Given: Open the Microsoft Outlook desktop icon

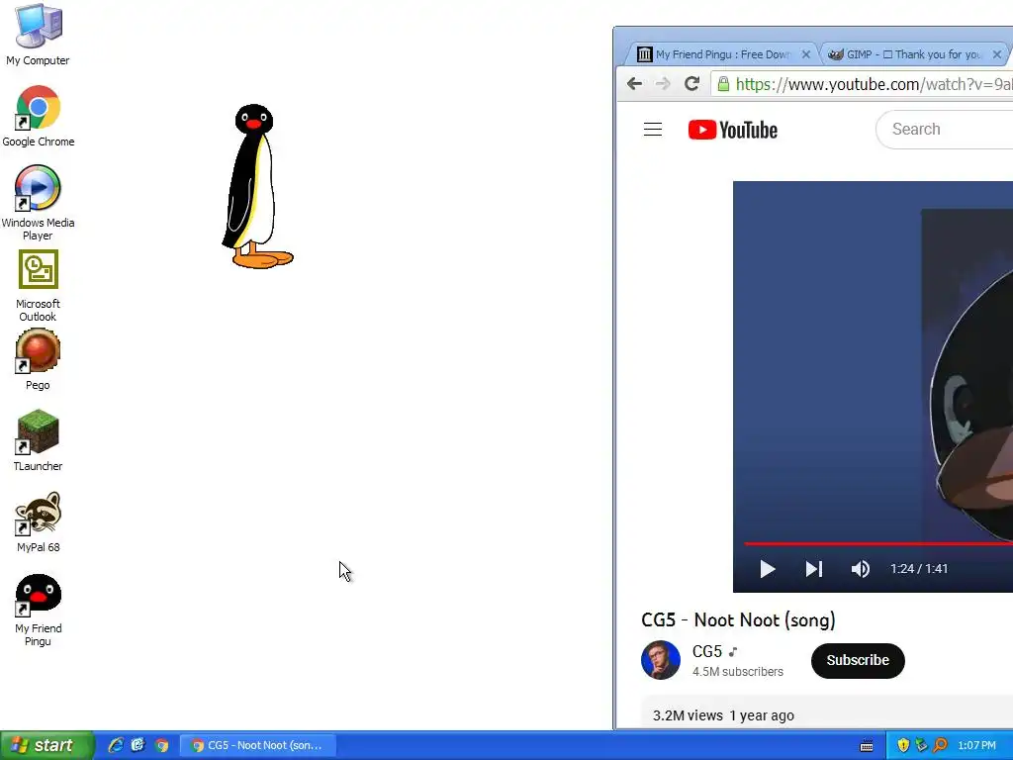Looking at the screenshot, I should point(39,286).
